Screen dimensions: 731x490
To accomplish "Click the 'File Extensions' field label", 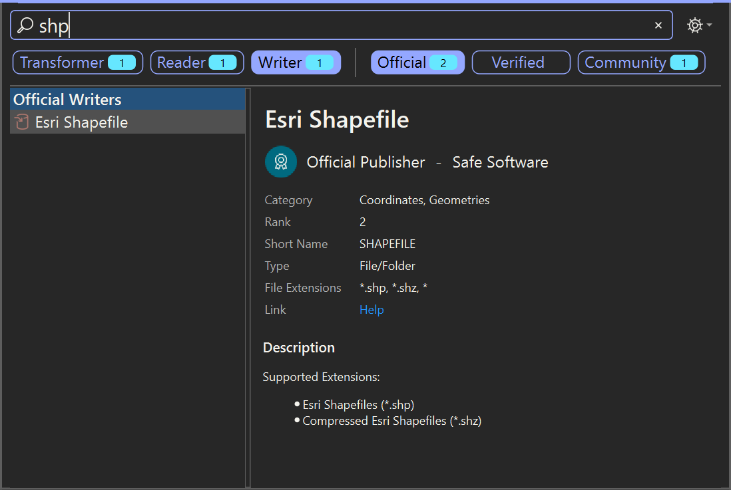I will pyautogui.click(x=303, y=288).
